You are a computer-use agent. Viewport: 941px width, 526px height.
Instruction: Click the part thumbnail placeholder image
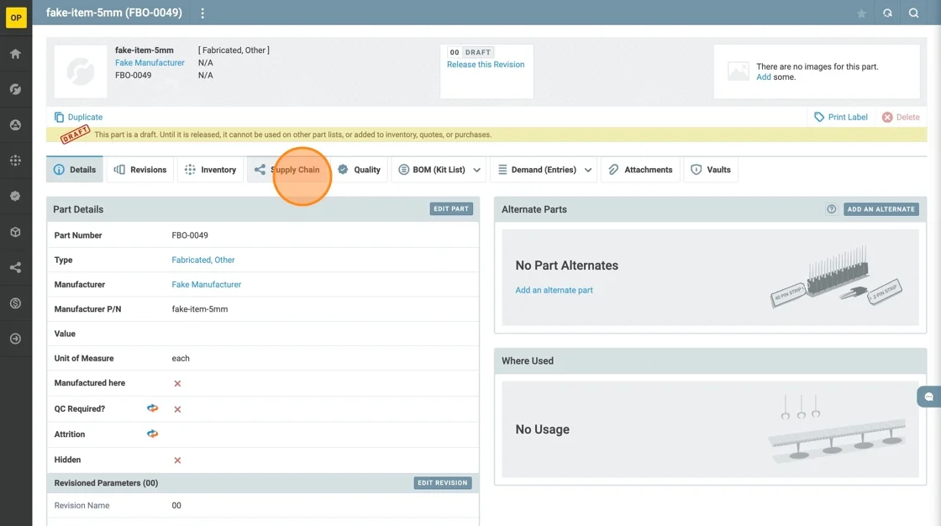click(81, 71)
